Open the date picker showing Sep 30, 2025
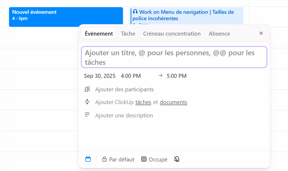288x171 pixels. pyautogui.click(x=99, y=76)
